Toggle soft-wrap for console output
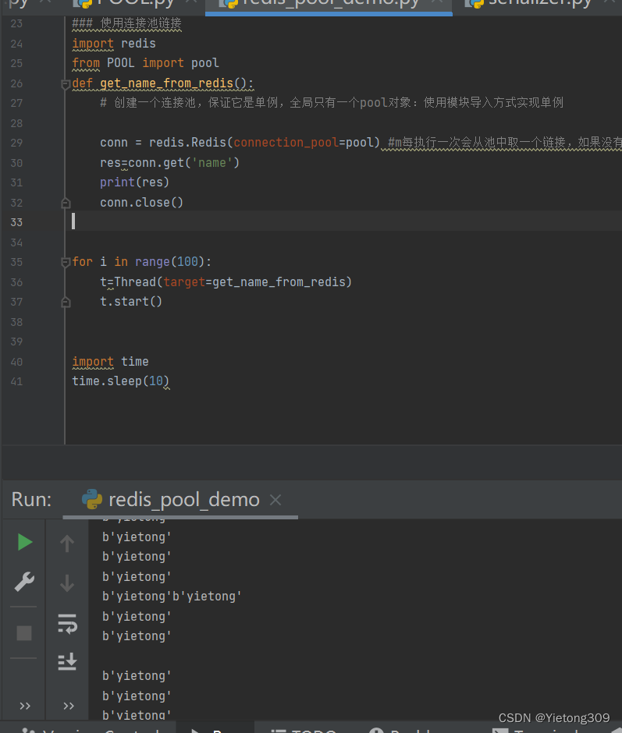The width and height of the screenshot is (622, 733). click(67, 624)
